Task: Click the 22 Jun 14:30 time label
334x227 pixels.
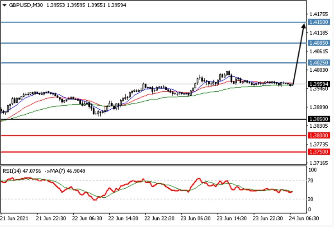Action: click(x=123, y=218)
